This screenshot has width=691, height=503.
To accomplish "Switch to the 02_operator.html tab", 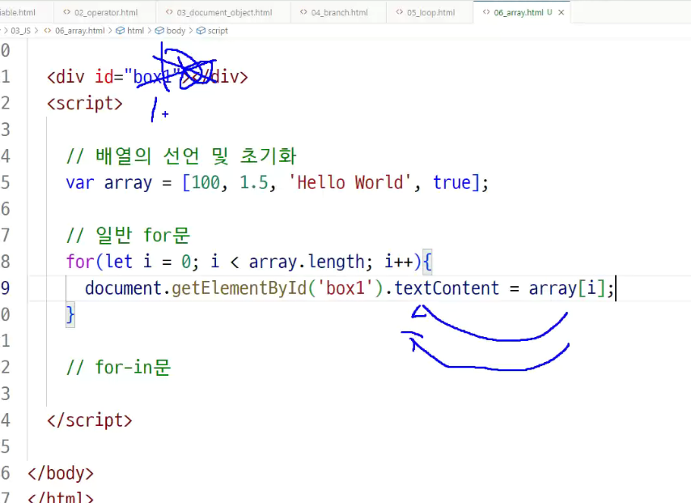I will [105, 12].
